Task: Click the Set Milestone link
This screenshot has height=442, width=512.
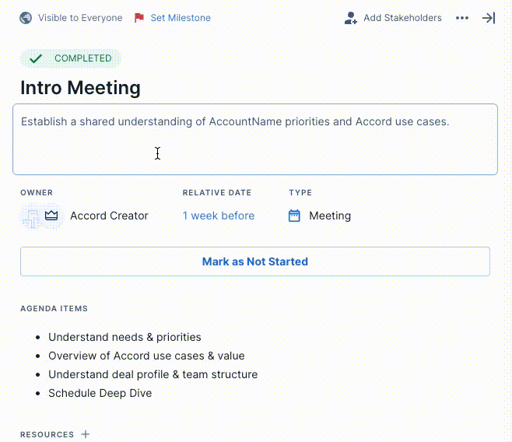Action: pos(181,18)
